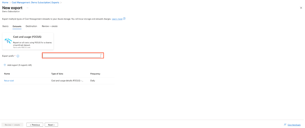Open the Learn more link
Image resolution: width=305 pixels, height=128 pixels.
[x=117, y=19]
